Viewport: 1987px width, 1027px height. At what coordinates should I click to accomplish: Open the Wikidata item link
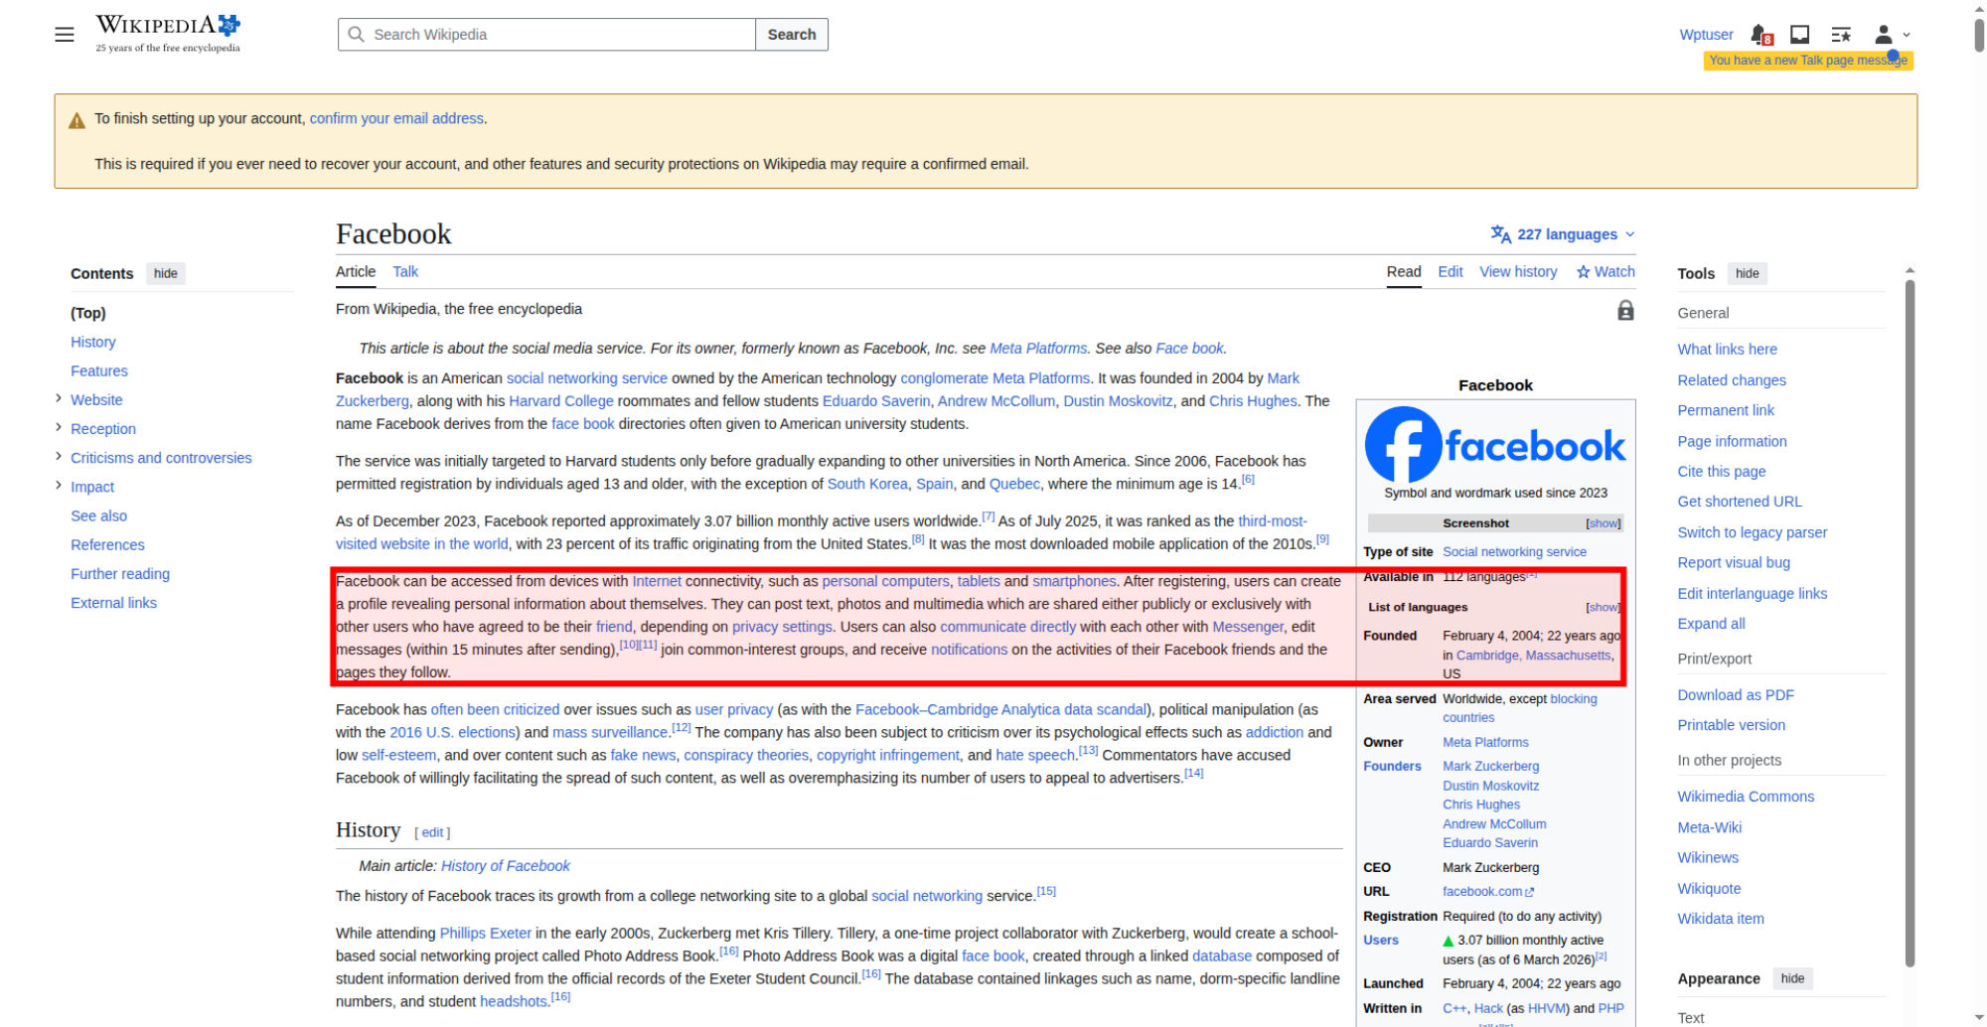tap(1721, 919)
